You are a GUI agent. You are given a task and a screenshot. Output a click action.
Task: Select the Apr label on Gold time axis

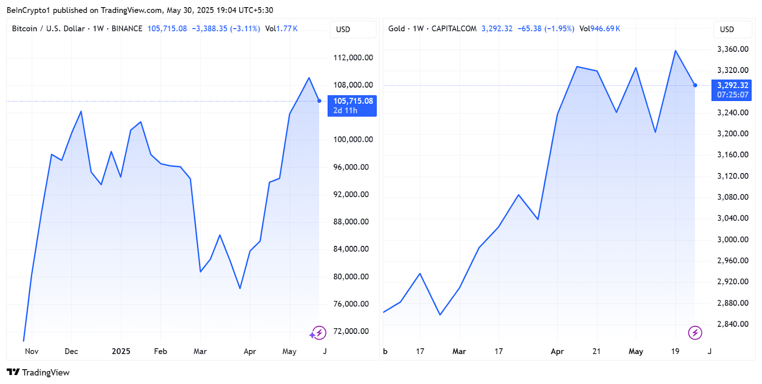pyautogui.click(x=557, y=351)
